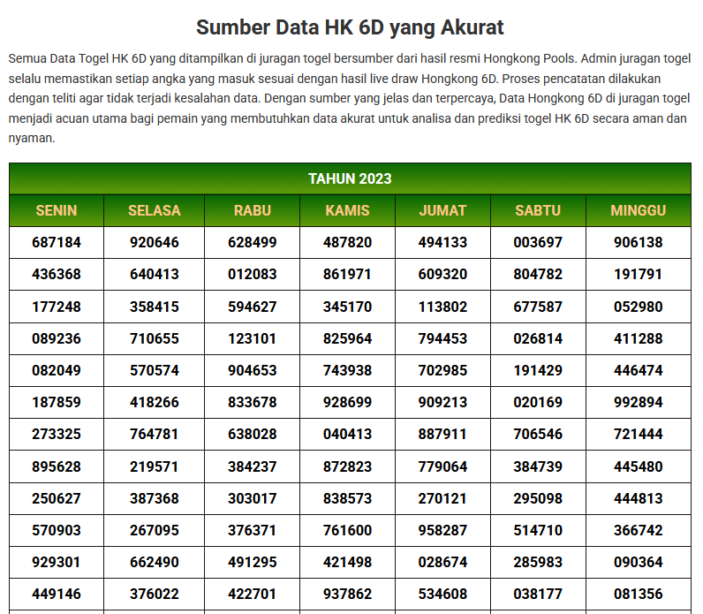
Task: Click the cell with number 040413
Action: point(347,434)
